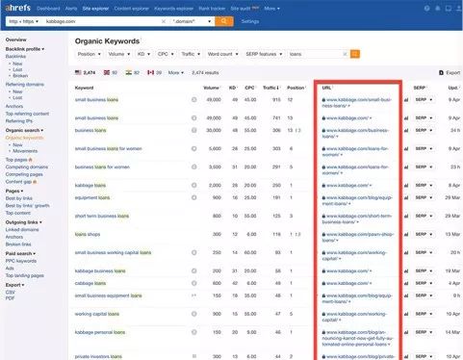Open SERP dropdown for 'loans shops' row
This screenshot has width=463, height=360.
(424, 234)
